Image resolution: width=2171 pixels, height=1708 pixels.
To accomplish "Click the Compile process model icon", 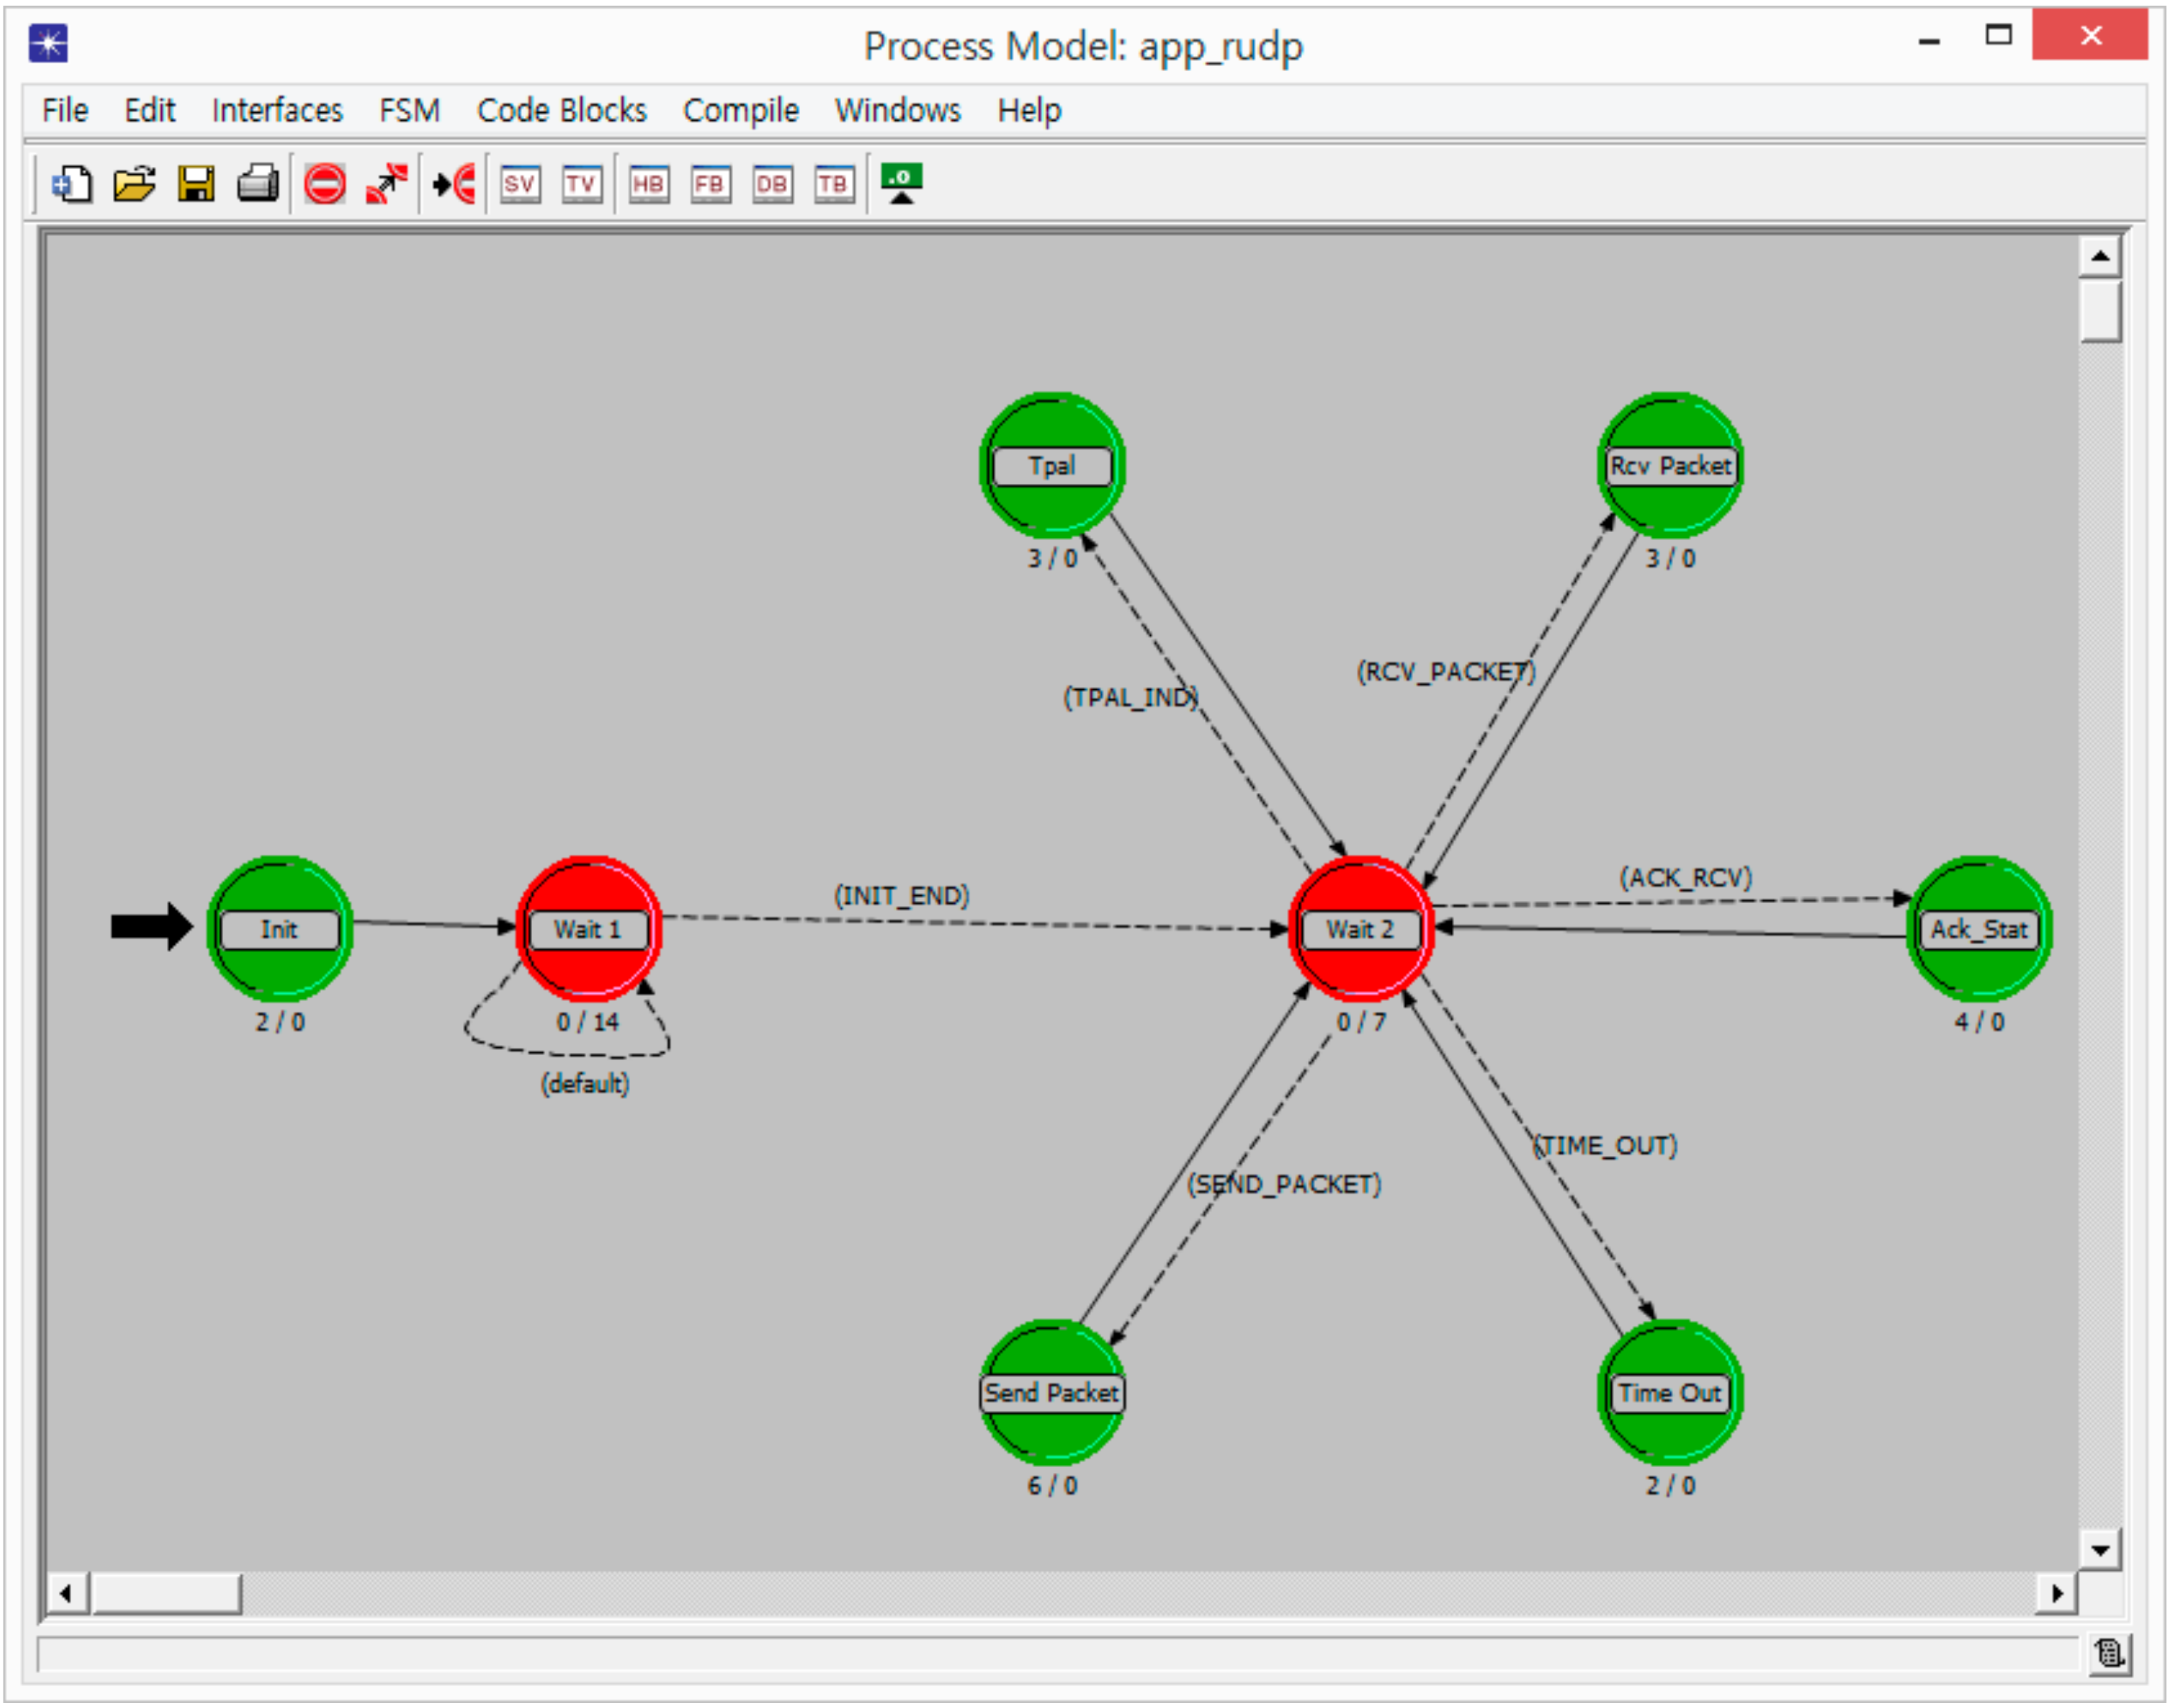I will pos(902,184).
